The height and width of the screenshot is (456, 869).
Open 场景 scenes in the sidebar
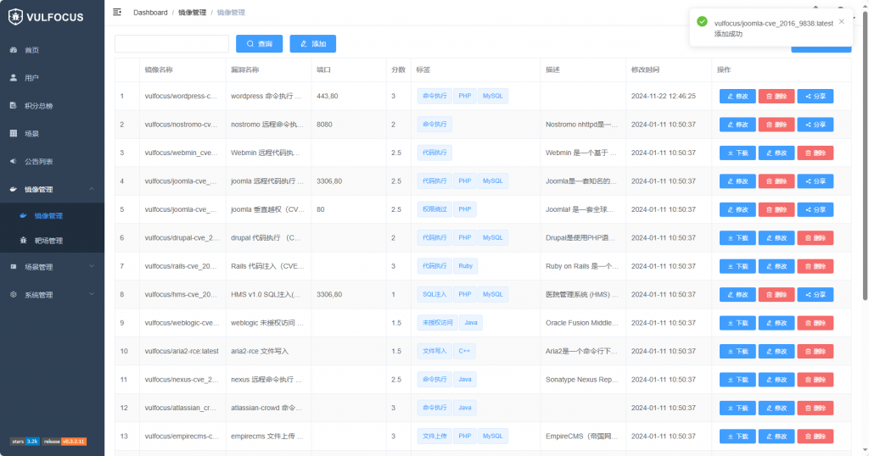(x=31, y=134)
